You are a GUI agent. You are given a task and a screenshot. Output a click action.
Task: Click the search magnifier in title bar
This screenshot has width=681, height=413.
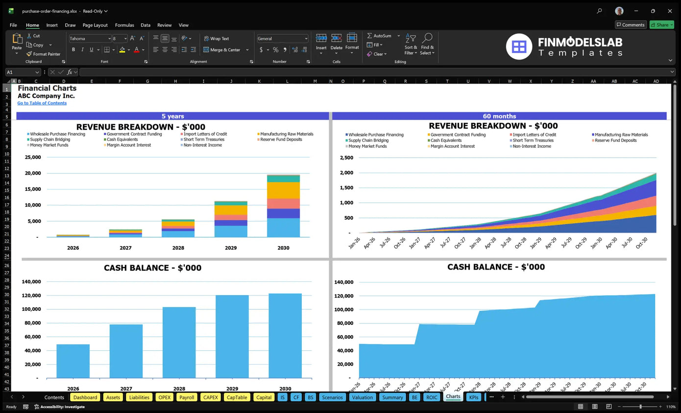(x=599, y=11)
